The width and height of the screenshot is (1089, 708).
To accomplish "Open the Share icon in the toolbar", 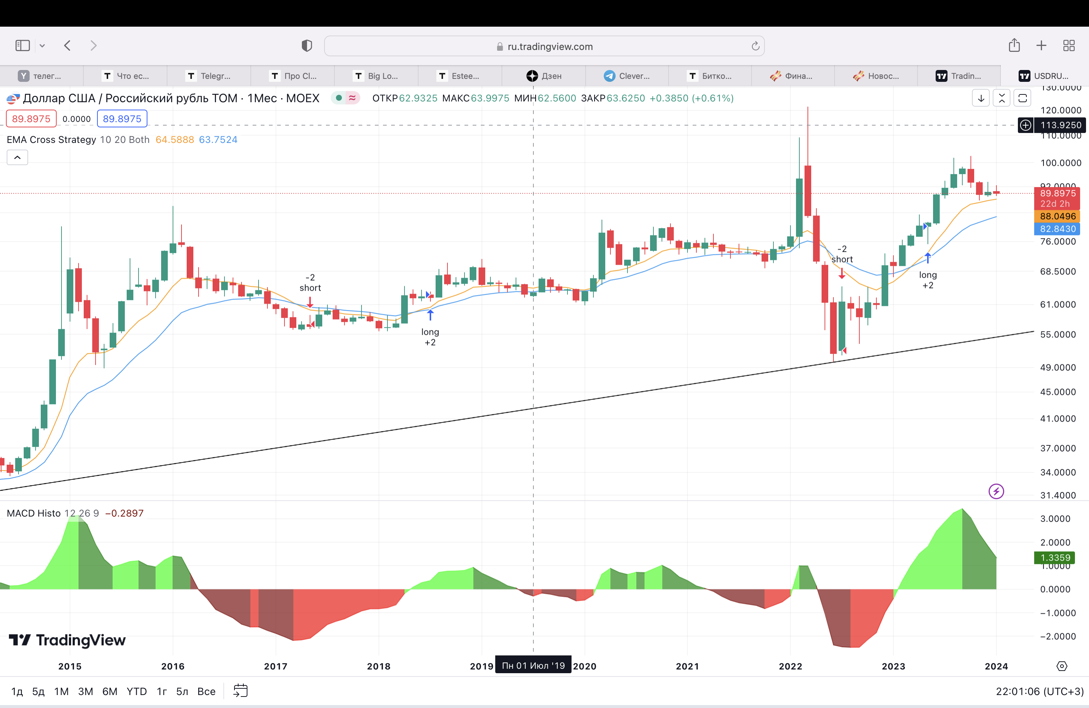I will [x=1014, y=45].
